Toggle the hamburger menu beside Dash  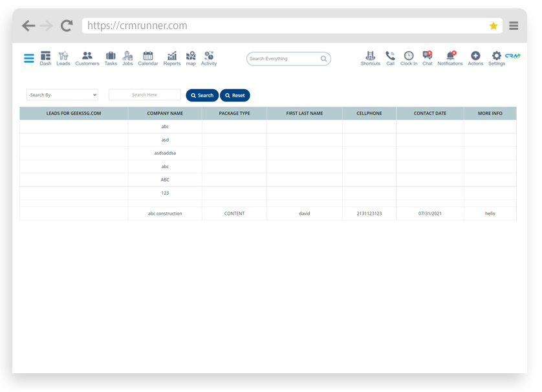[x=28, y=58]
